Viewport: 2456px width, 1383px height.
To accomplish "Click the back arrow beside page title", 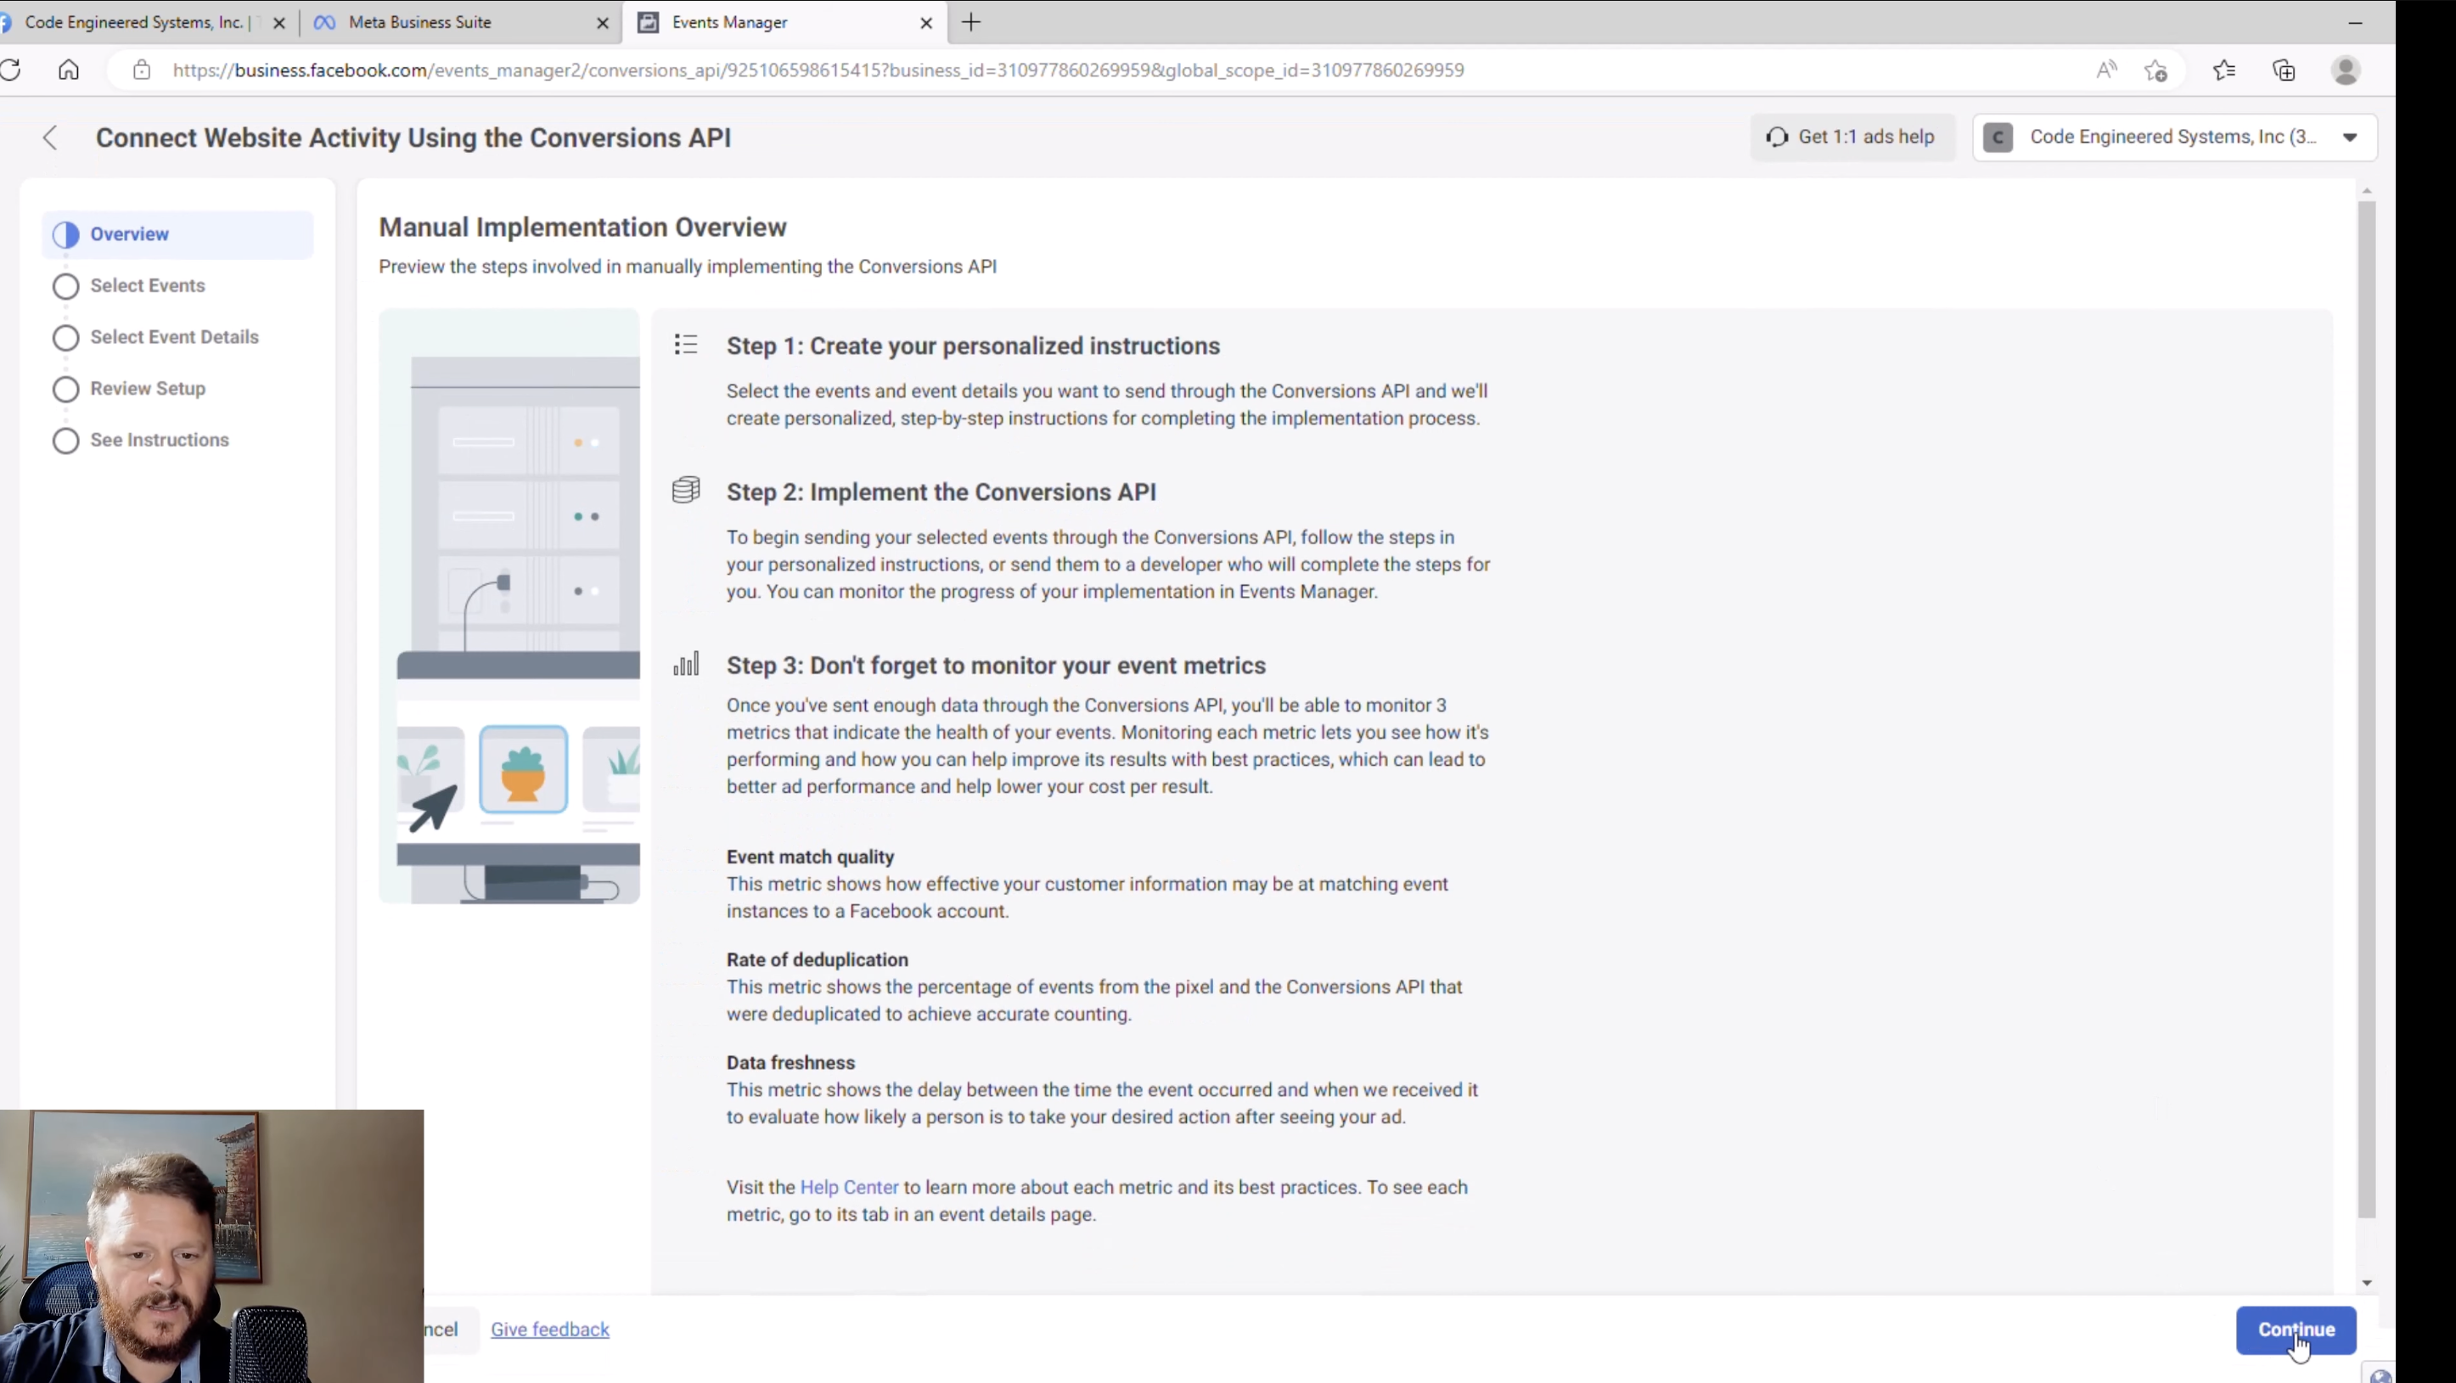I will [x=51, y=138].
